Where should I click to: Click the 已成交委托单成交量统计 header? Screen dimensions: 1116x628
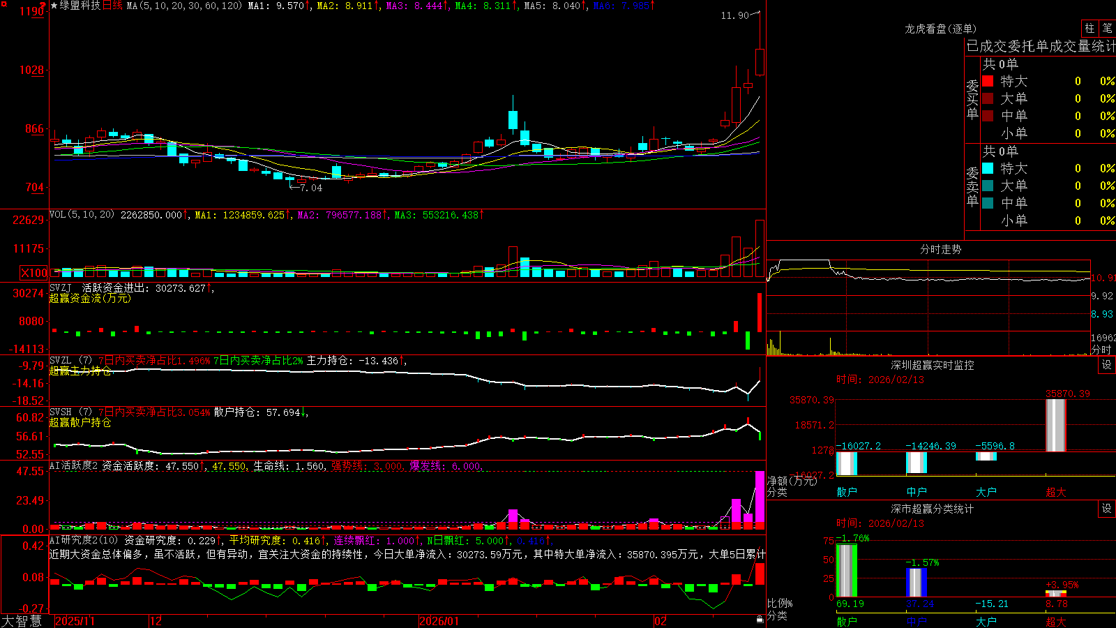(x=1041, y=46)
